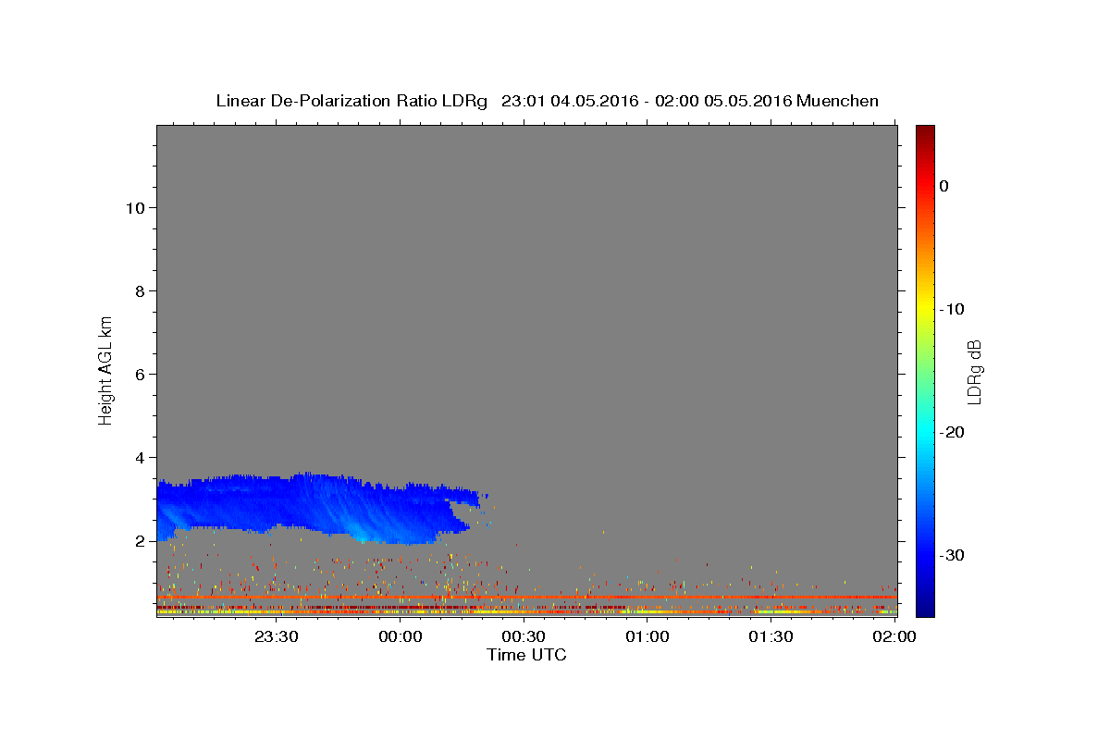Click the Height AGL km axis title
Image resolution: width=1110 pixels, height=740 pixels.
(106, 369)
